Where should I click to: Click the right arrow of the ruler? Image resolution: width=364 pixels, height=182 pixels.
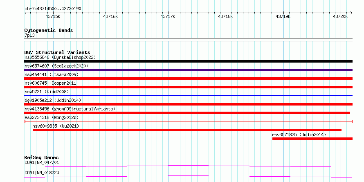(351, 13)
